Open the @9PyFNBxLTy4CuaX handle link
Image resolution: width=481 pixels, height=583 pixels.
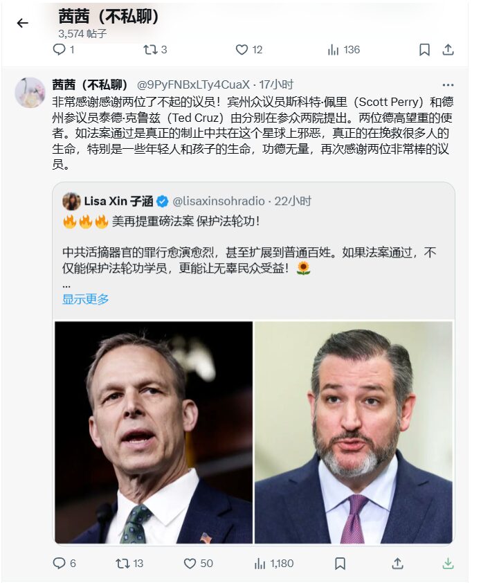193,84
